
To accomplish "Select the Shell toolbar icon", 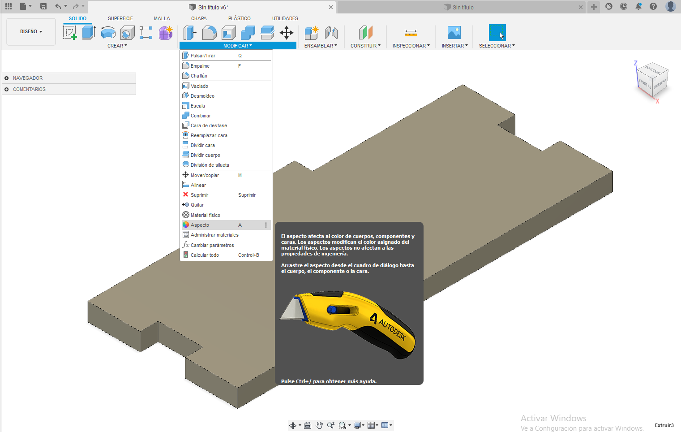I will [229, 32].
